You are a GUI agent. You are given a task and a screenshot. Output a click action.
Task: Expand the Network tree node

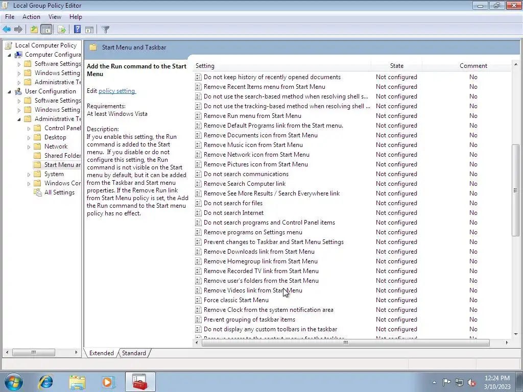coord(29,146)
